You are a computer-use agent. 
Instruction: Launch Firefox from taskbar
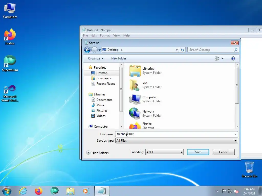point(39,191)
